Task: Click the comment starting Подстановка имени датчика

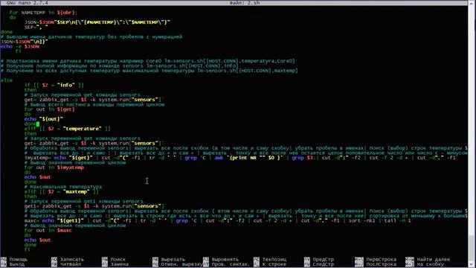Action: pyautogui.click(x=147, y=61)
